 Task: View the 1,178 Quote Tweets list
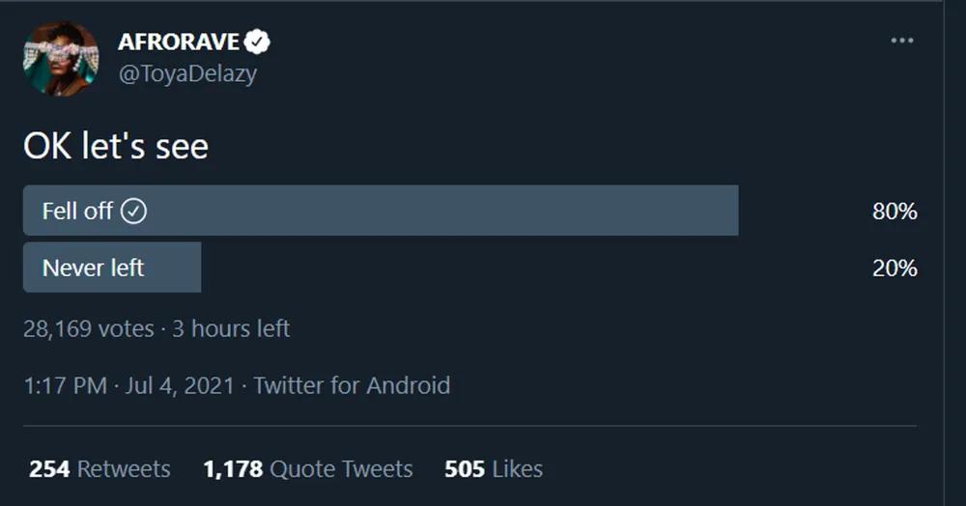click(307, 469)
